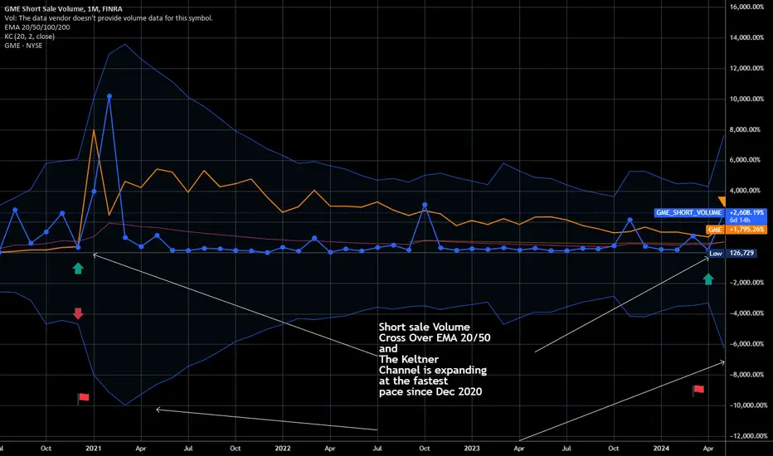This screenshot has width=773, height=456.
Task: Click the 2022 label on time axis
Action: click(283, 448)
